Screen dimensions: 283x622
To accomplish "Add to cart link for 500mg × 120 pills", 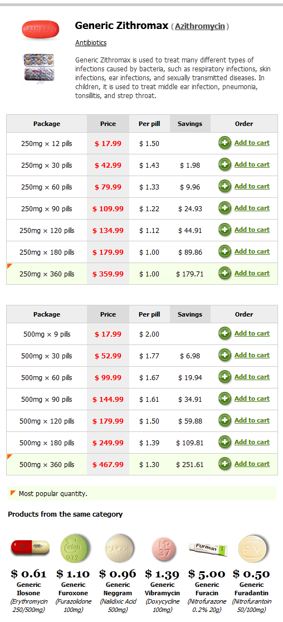I will coord(252,420).
